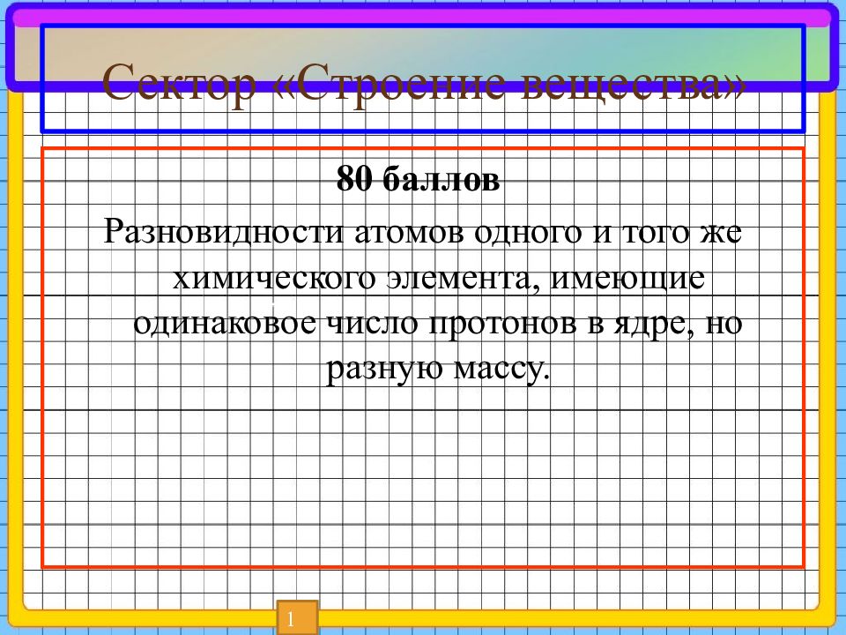The width and height of the screenshot is (846, 635).
Task: Click the orange slide number 1 box
Action: (297, 617)
